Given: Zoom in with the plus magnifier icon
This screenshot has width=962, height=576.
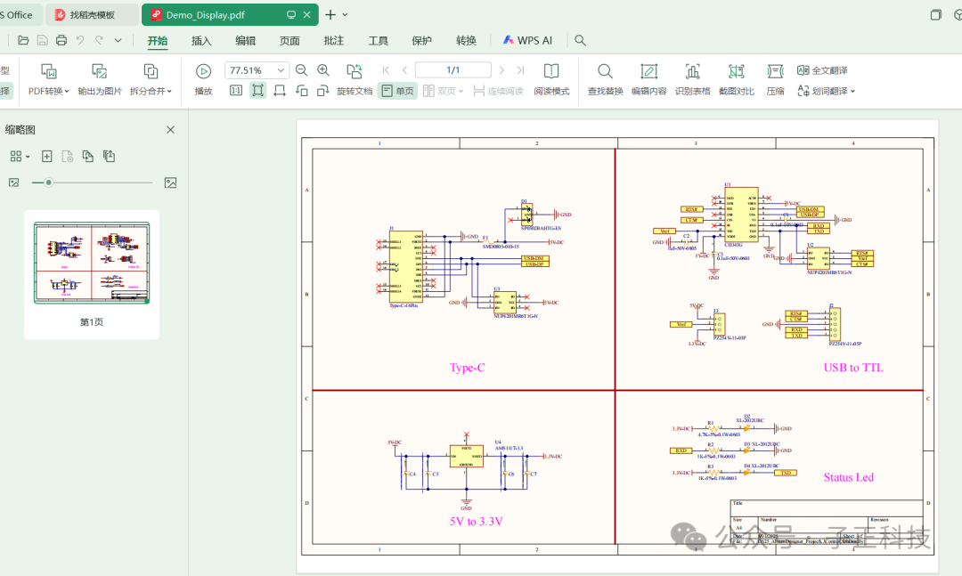Looking at the screenshot, I should [x=323, y=70].
